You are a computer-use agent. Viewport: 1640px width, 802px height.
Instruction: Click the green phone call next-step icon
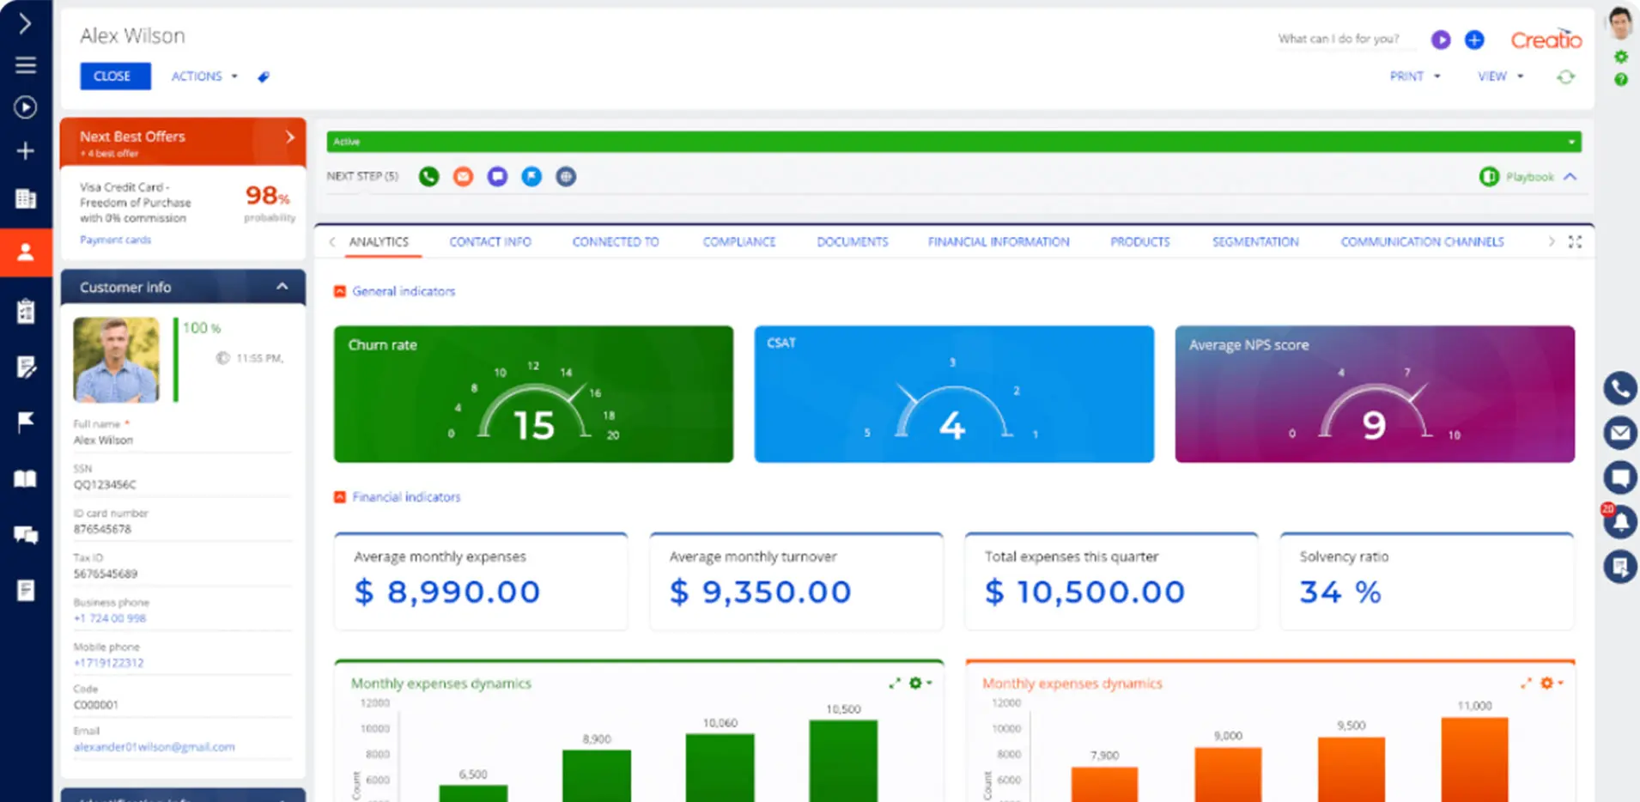pyautogui.click(x=428, y=177)
